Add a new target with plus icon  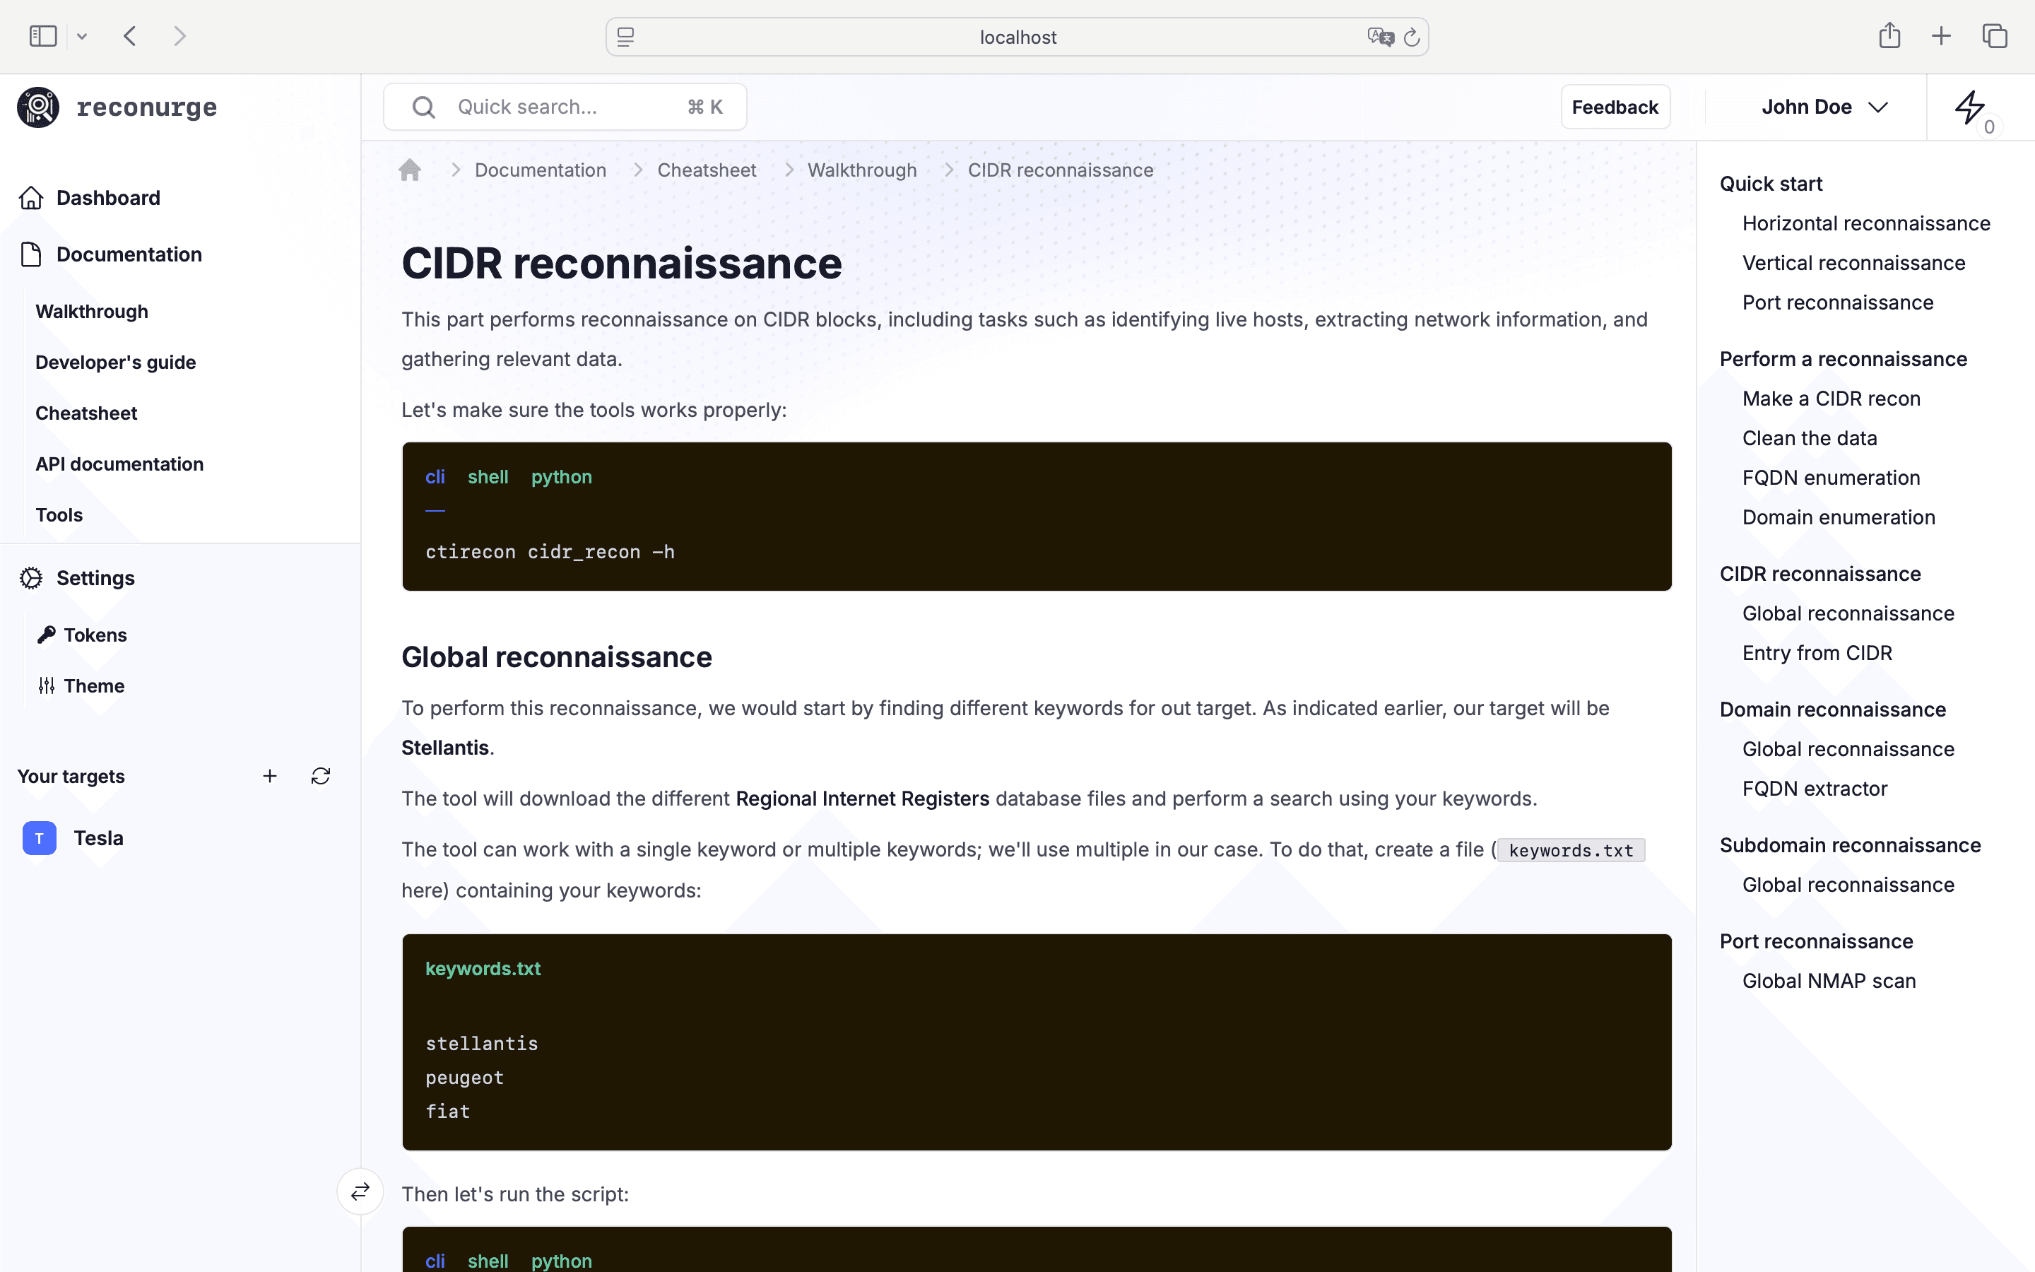click(270, 777)
